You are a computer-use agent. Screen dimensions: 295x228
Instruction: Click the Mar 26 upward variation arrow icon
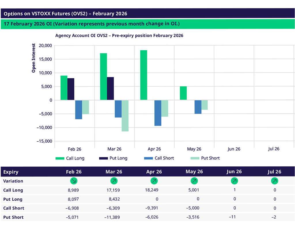click(x=114, y=181)
